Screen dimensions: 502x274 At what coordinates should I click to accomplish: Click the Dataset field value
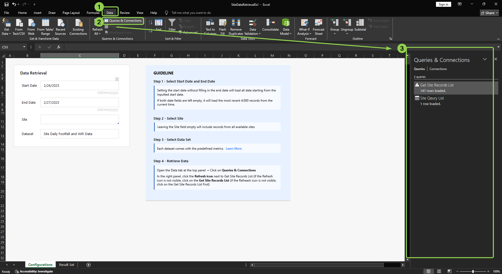(x=80, y=134)
